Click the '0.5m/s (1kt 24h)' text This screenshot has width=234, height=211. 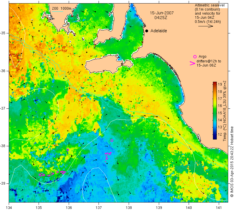pyautogui.click(x=208, y=21)
